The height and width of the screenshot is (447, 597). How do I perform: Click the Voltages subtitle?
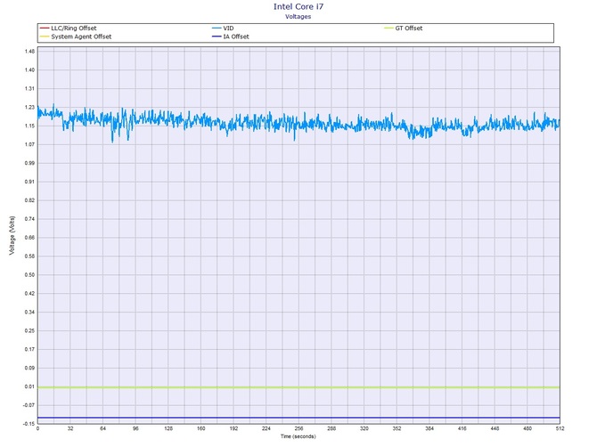point(298,16)
